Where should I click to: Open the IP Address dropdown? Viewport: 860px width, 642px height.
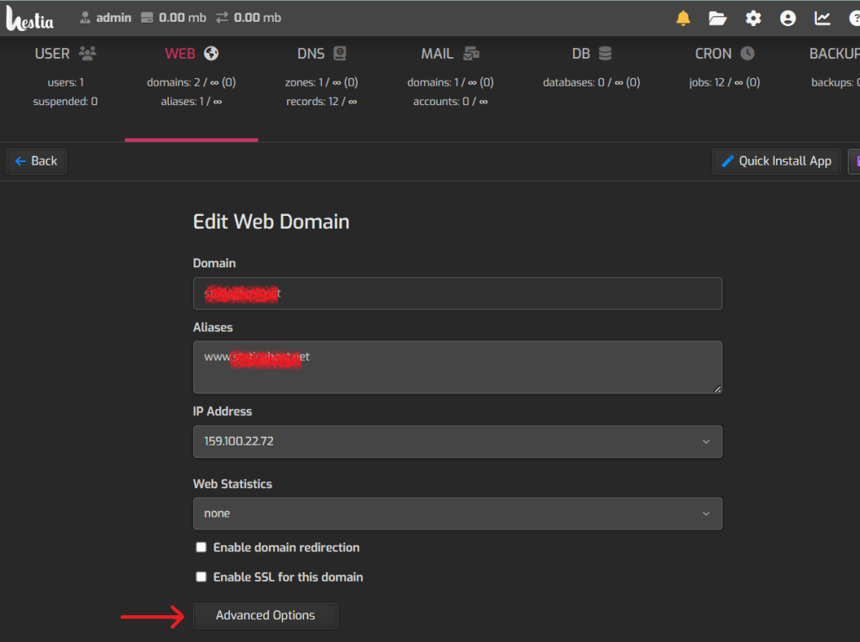click(458, 441)
